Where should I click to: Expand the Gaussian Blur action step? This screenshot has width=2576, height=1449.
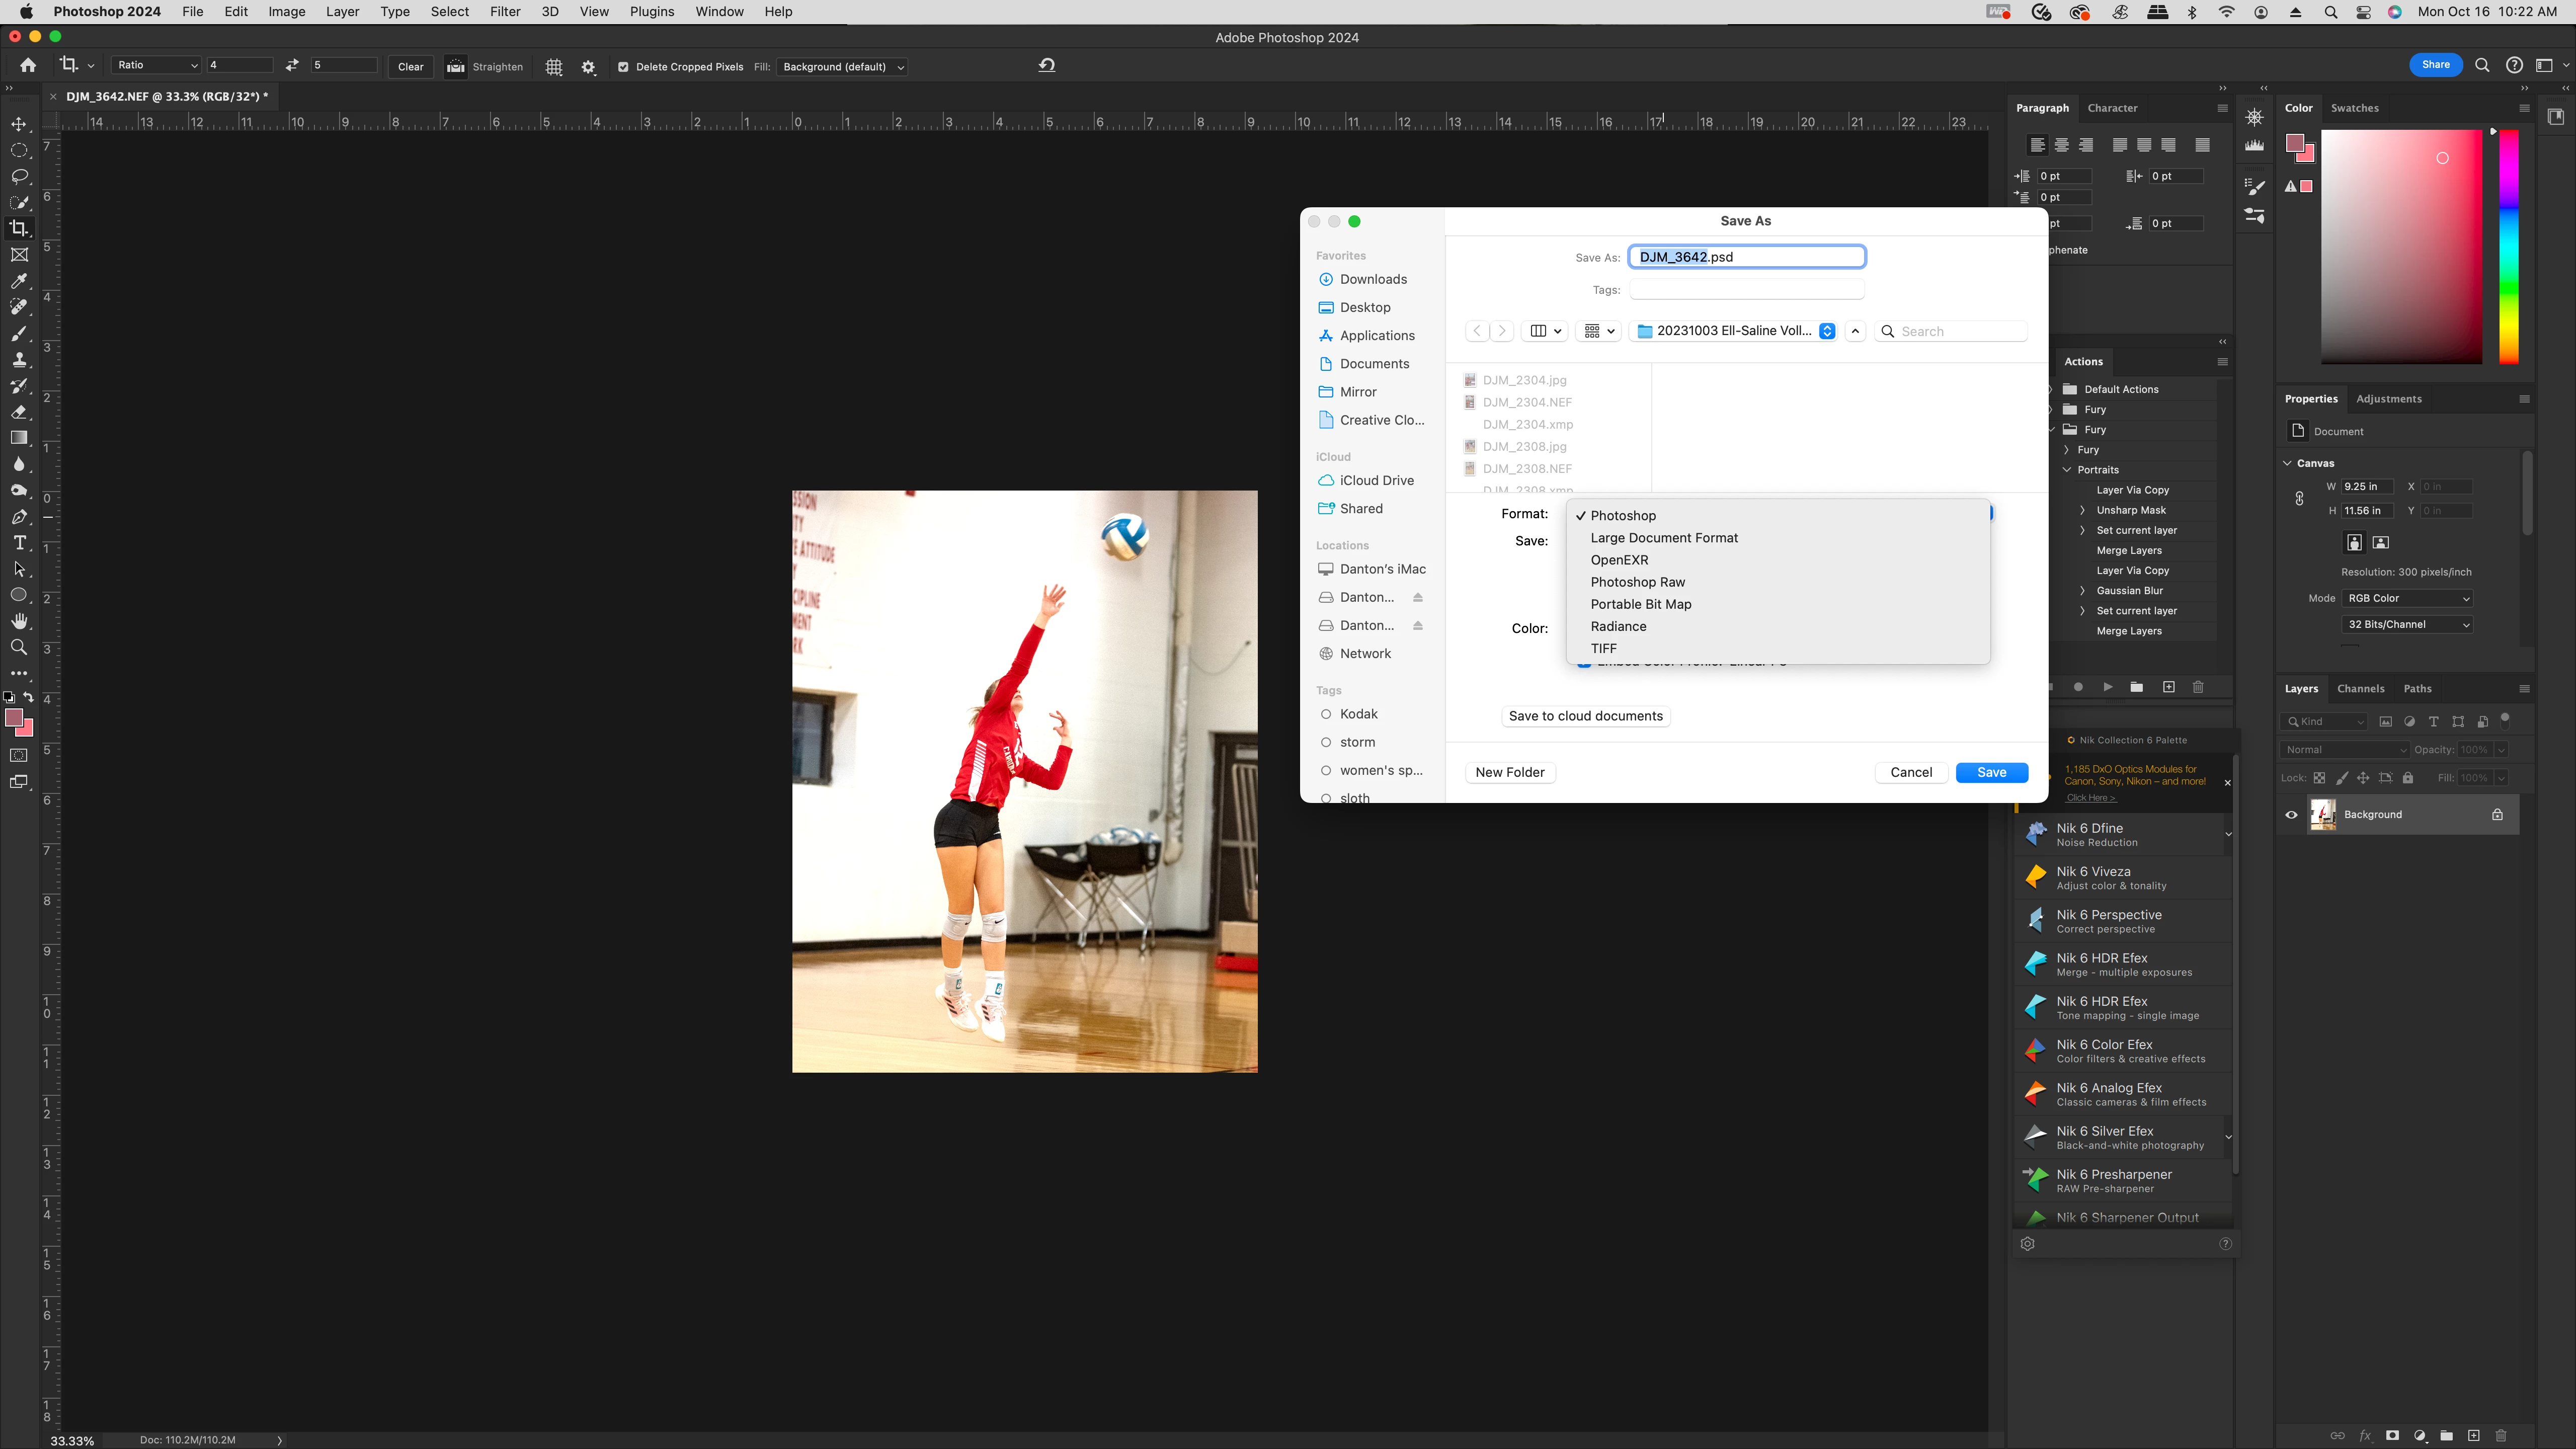point(2082,590)
